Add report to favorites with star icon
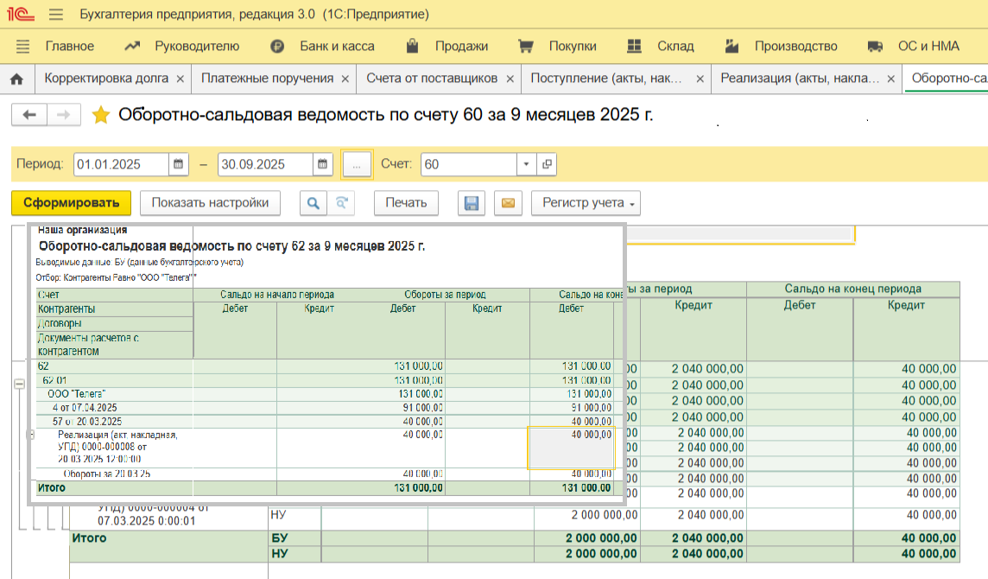Screen dimensions: 988x579 [x=101, y=115]
